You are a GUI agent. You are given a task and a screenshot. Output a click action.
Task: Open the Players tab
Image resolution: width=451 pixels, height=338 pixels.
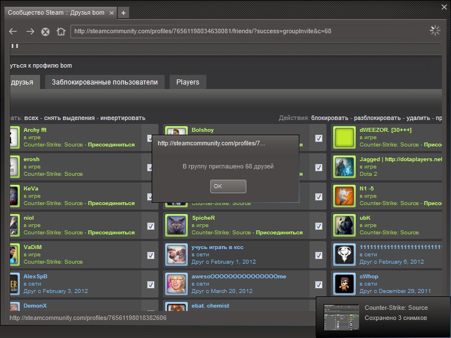coord(188,82)
